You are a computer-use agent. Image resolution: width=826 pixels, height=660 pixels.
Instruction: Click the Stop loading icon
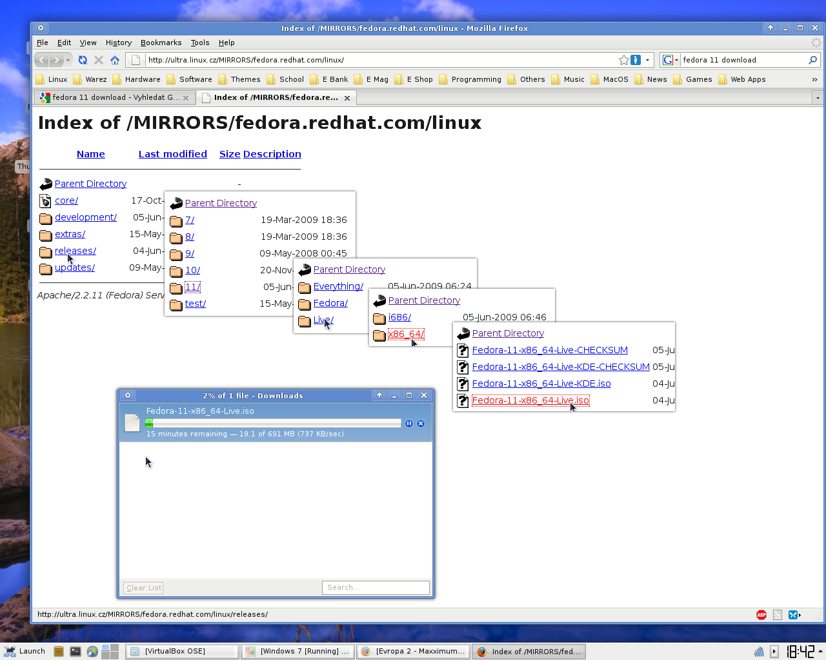[99, 60]
